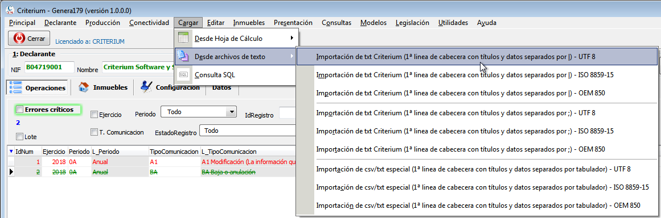Click the house icon on Inmuebles tab
This screenshot has height=218, width=661.
coord(84,87)
